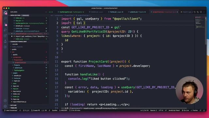Open reportWebVitals.js in the file tree

coord(20,102)
